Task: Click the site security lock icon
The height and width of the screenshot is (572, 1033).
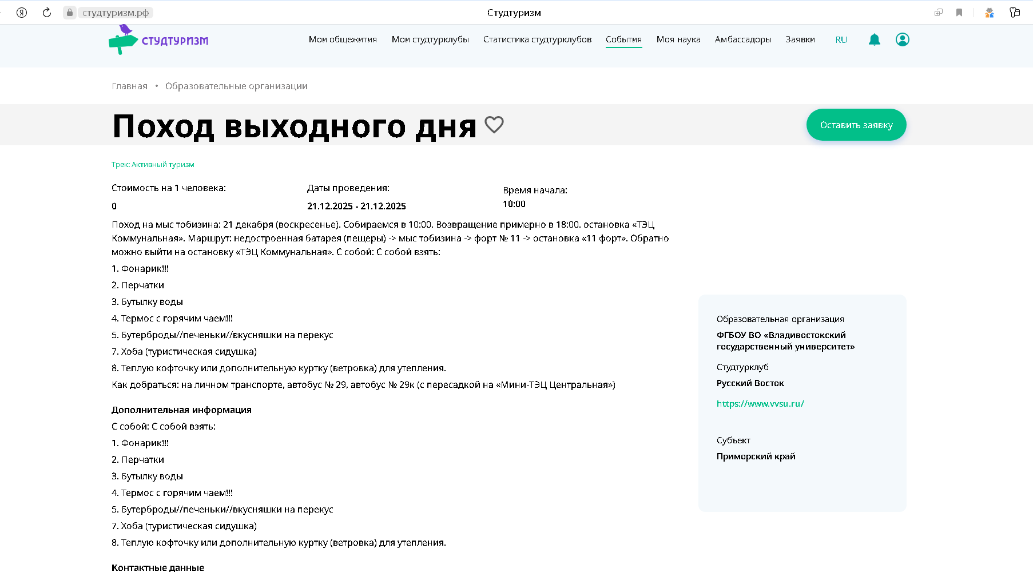Action: click(x=69, y=13)
